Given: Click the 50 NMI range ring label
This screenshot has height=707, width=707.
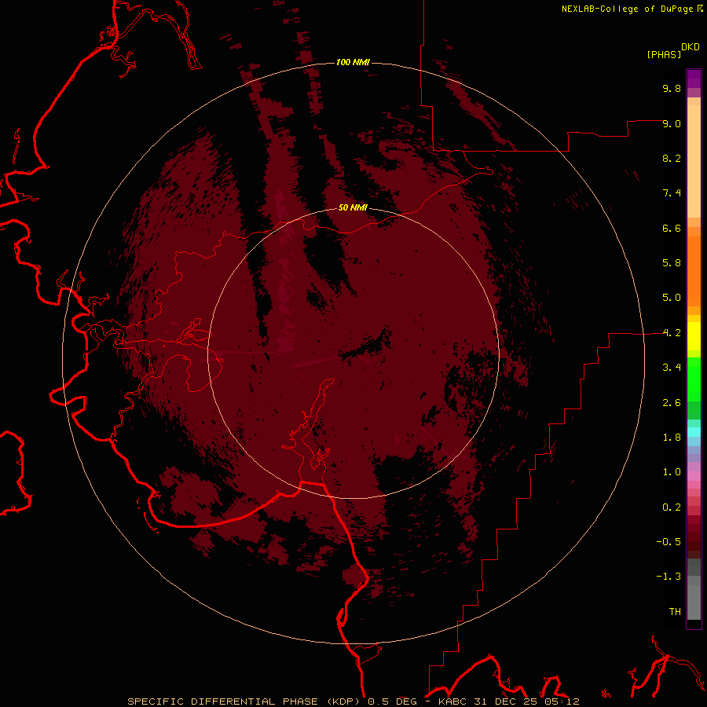Looking at the screenshot, I should click(x=353, y=207).
